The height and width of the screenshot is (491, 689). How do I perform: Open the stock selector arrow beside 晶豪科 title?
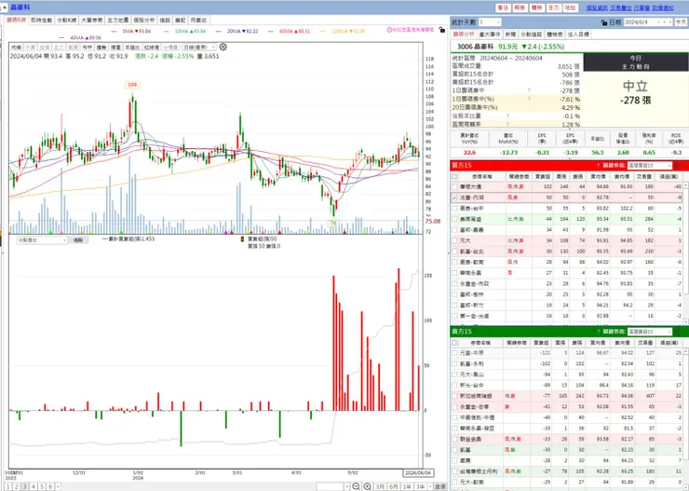5,7
